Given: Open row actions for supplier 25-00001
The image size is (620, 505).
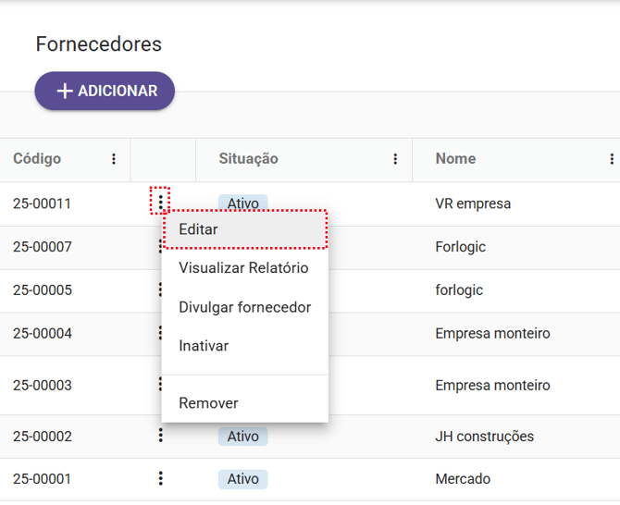Looking at the screenshot, I should point(161,478).
